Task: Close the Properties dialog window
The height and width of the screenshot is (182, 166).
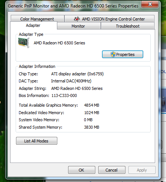Action: (x=150, y=4)
